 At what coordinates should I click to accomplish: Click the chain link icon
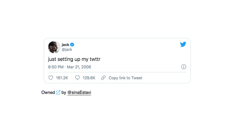103,78
